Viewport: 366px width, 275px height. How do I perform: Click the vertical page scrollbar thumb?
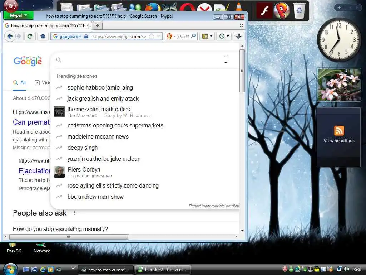point(242,71)
